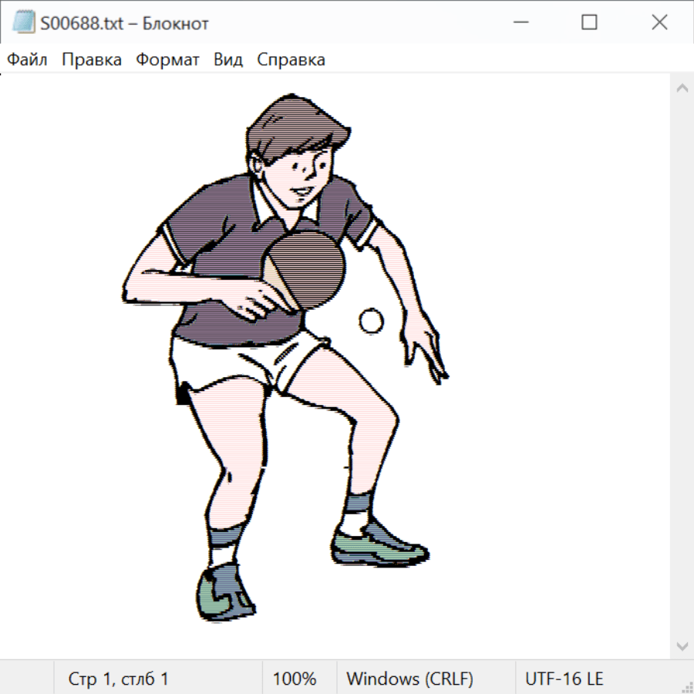
Task: Click the UTF-16 LE encoding indicator
Action: pyautogui.click(x=564, y=679)
